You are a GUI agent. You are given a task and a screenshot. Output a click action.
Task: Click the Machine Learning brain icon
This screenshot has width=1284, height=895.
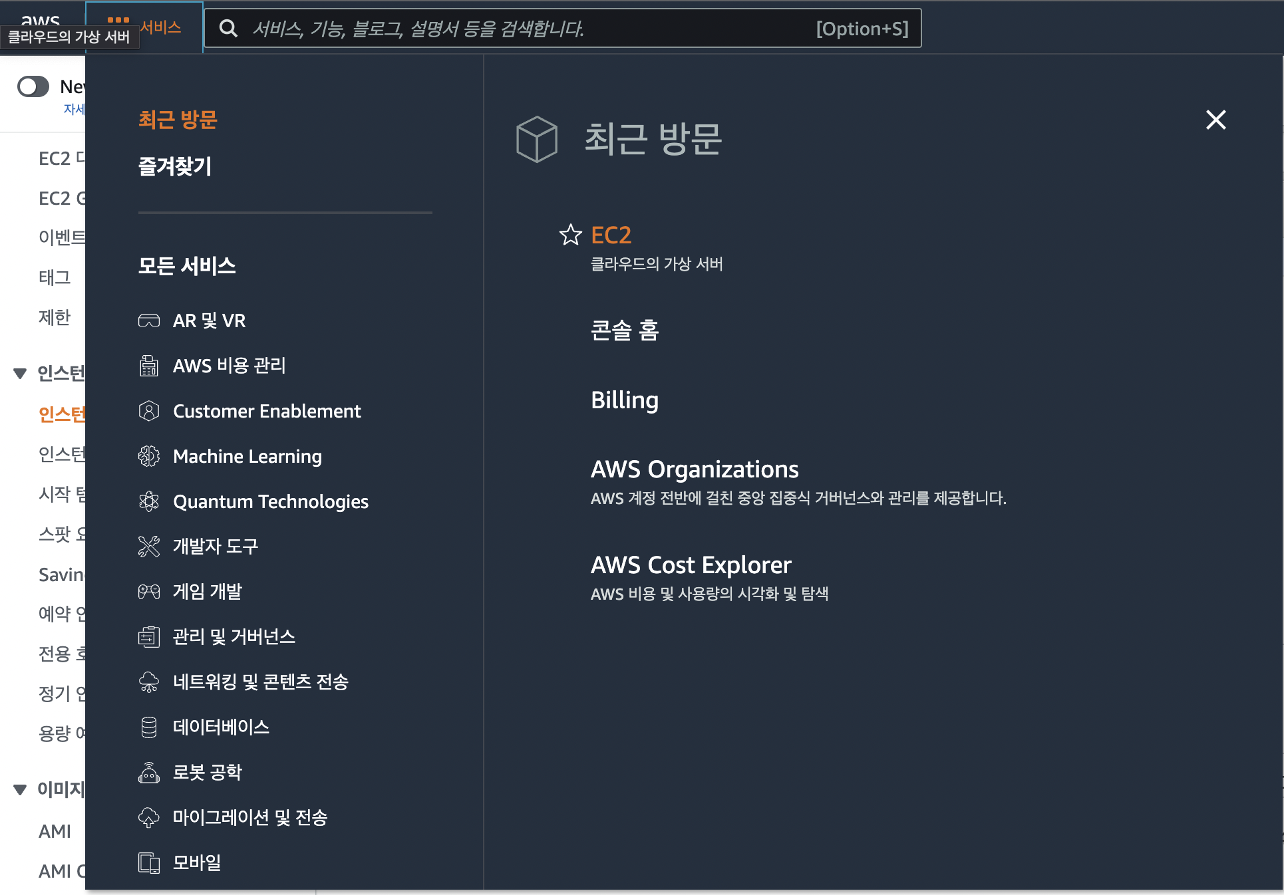tap(149, 456)
